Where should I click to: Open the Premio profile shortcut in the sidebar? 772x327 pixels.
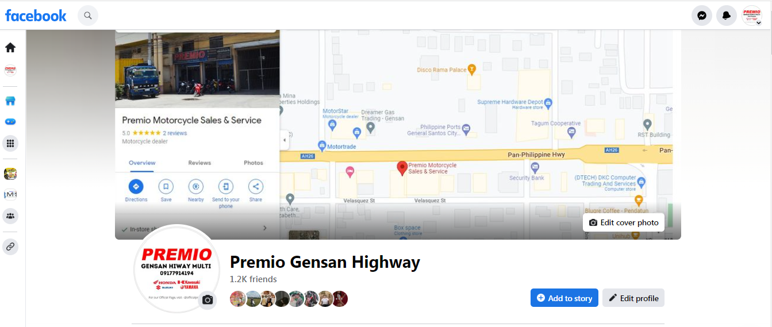[x=10, y=71]
